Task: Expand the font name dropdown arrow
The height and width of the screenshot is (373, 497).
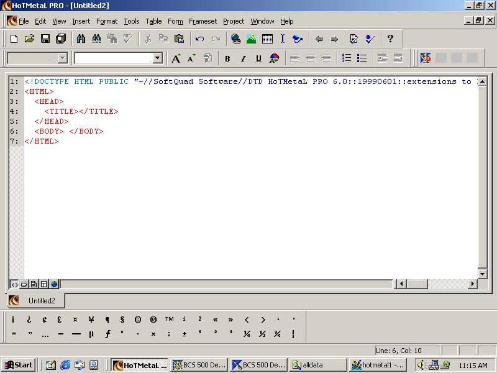Action: [158, 58]
